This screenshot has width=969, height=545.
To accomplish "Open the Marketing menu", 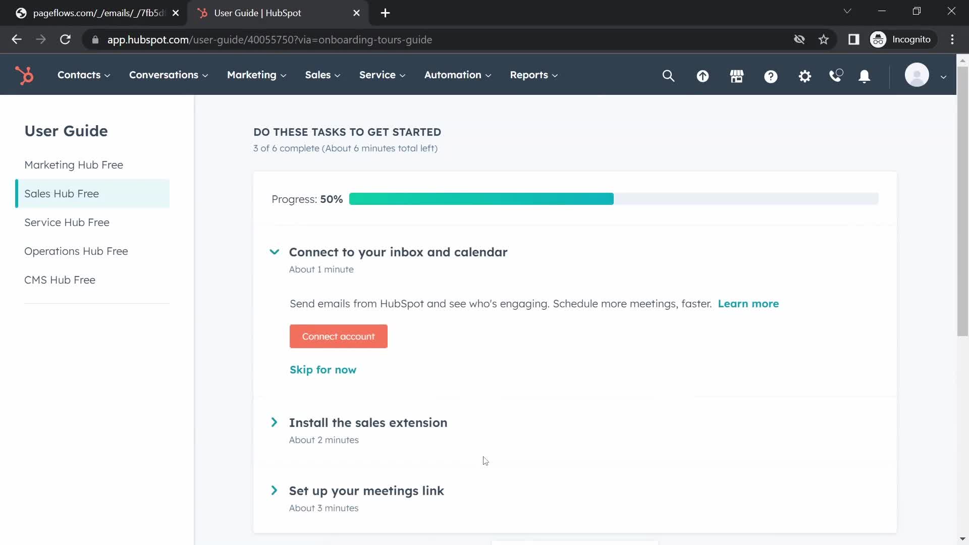I will point(257,75).
